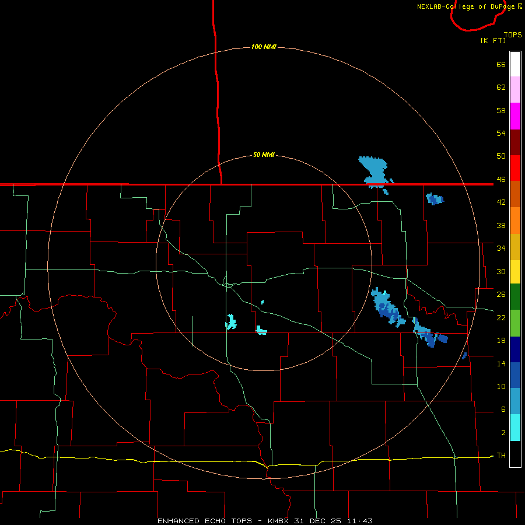Select the dark green legend swatch beside 26
Viewport: 525px width, 525px height.
[x=515, y=297]
